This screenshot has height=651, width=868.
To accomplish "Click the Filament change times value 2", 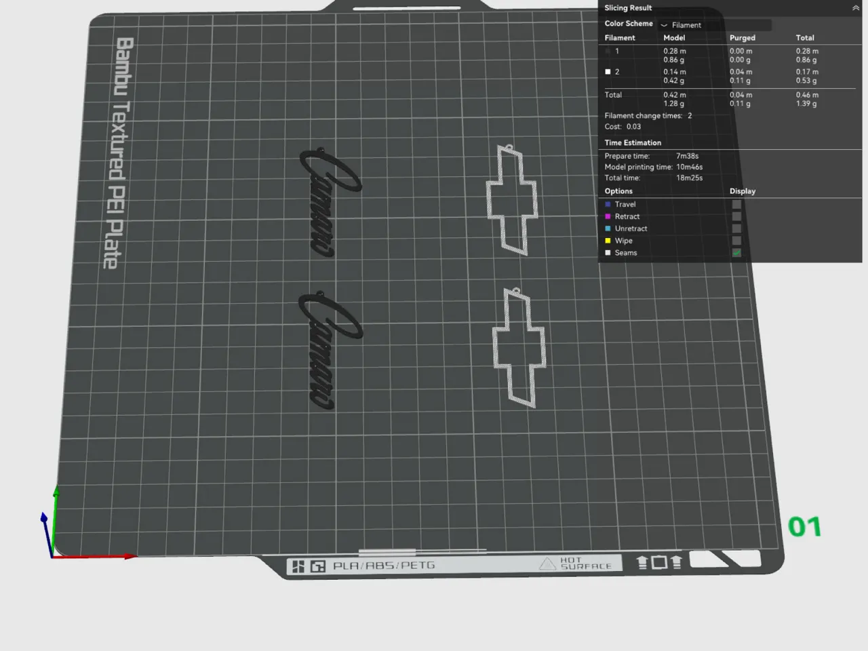I will (x=690, y=116).
